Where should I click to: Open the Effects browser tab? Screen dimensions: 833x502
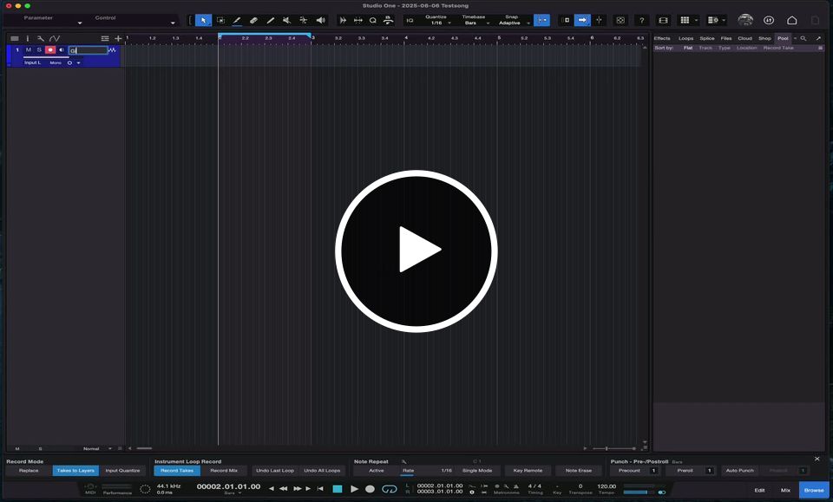tap(662, 38)
